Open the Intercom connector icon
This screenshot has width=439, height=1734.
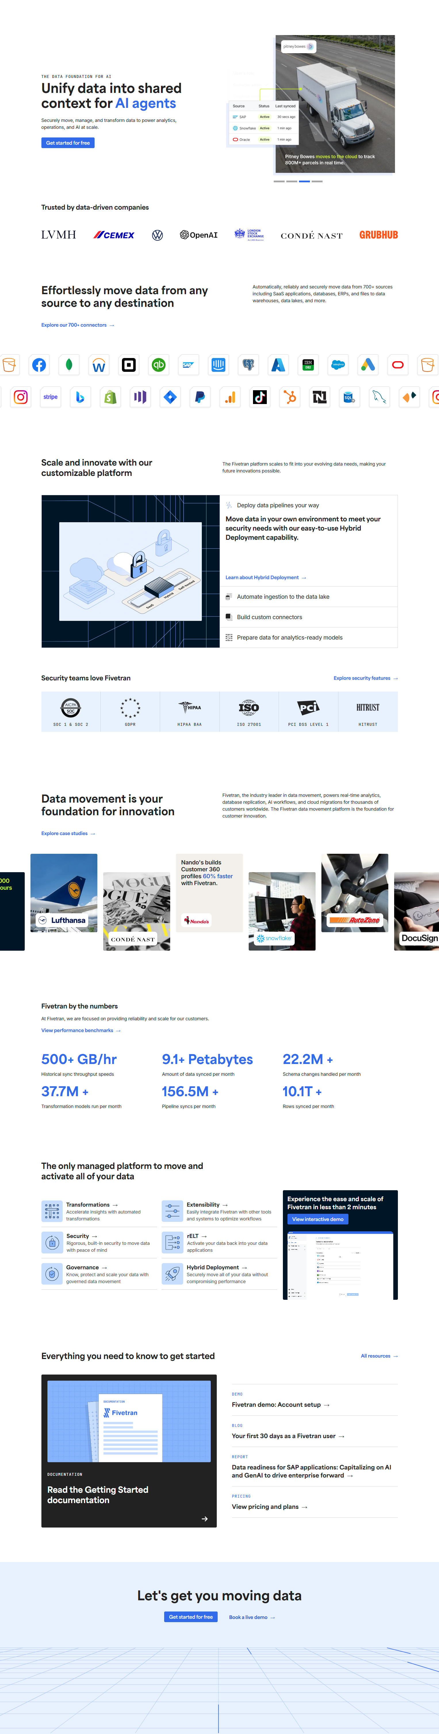(218, 365)
